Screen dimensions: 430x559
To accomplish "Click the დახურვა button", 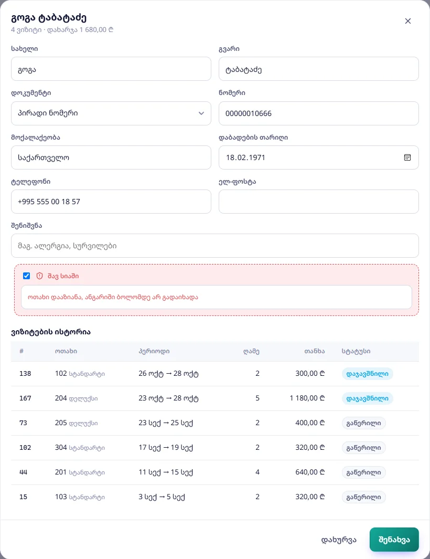I will (x=339, y=540).
